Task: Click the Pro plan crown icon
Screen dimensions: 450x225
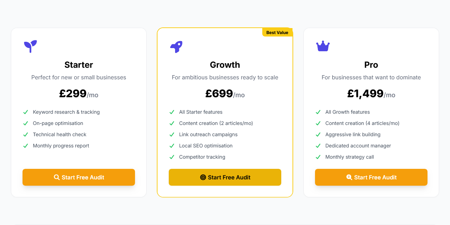Action: point(323,46)
